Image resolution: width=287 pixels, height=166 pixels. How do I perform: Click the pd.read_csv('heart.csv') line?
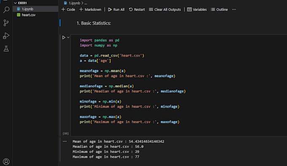tap(112, 55)
